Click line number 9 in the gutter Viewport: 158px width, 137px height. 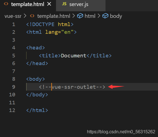[x=14, y=87]
